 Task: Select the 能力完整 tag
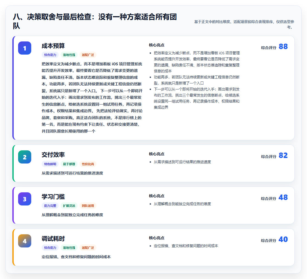tap(50, 206)
